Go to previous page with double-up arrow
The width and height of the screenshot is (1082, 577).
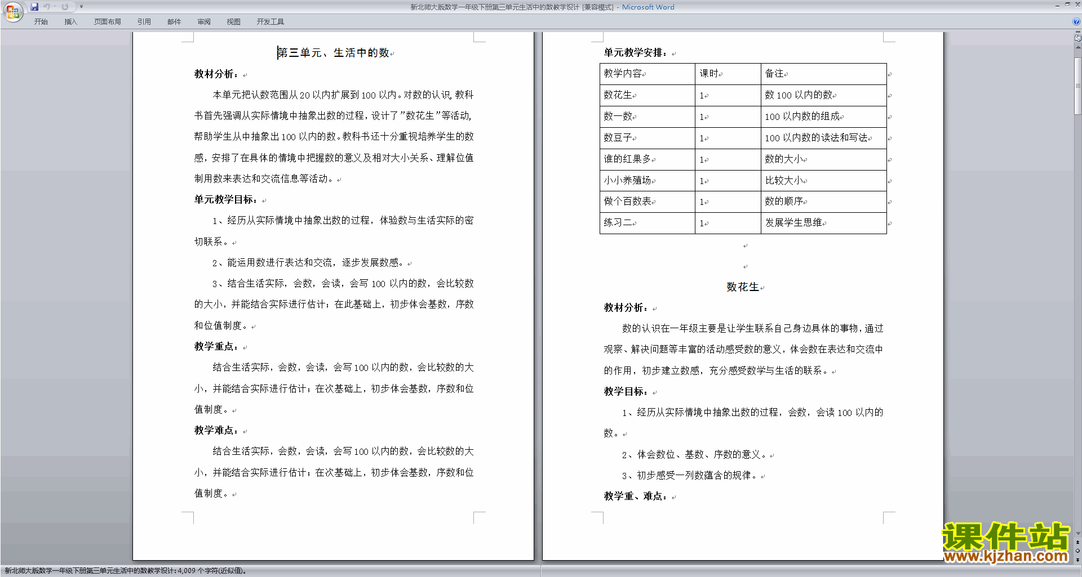1078,542
